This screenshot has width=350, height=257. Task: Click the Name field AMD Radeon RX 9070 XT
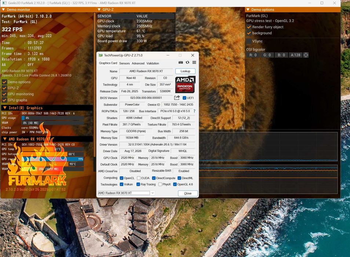click(146, 71)
